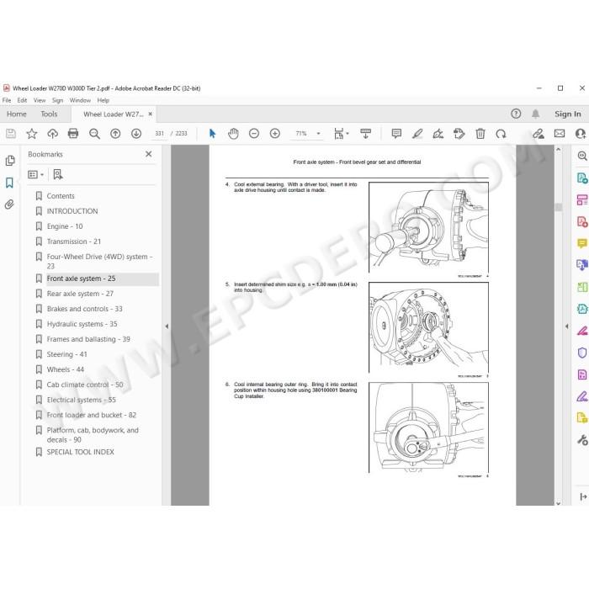
Task: Click the Sign In button
Action: pyautogui.click(x=568, y=114)
